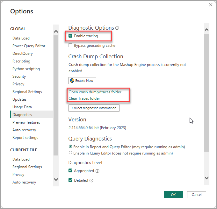Click the sidebar scrollbar thumb
The height and width of the screenshot is (209, 217).
[x=56, y=96]
